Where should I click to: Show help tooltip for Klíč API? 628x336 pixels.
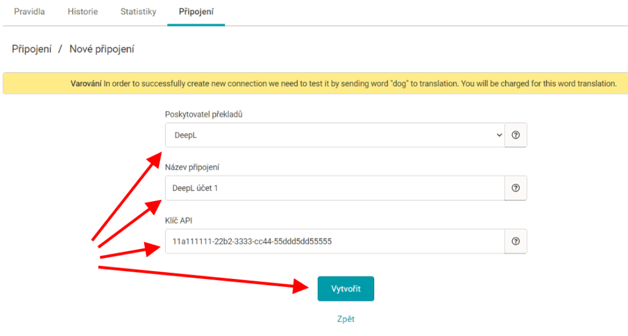(x=515, y=241)
